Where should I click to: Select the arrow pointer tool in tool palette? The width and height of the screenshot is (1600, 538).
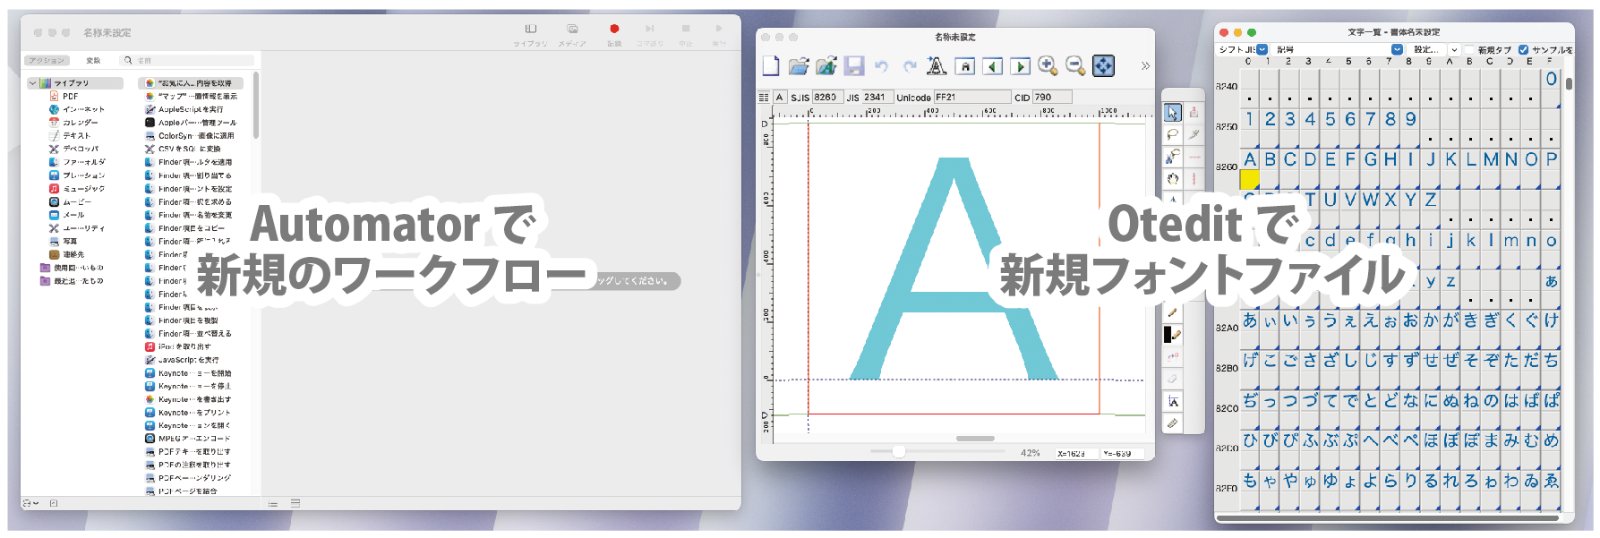click(1173, 112)
